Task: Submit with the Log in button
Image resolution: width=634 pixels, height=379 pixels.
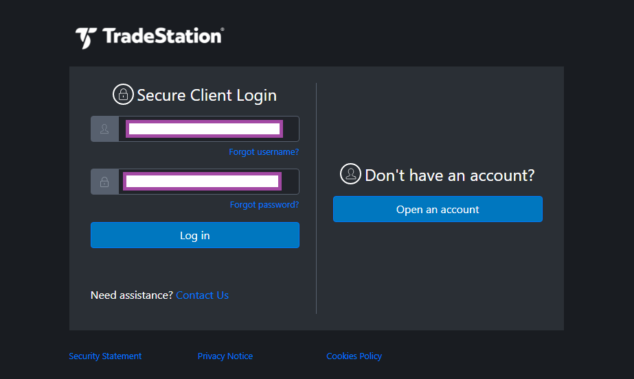Action: (195, 235)
